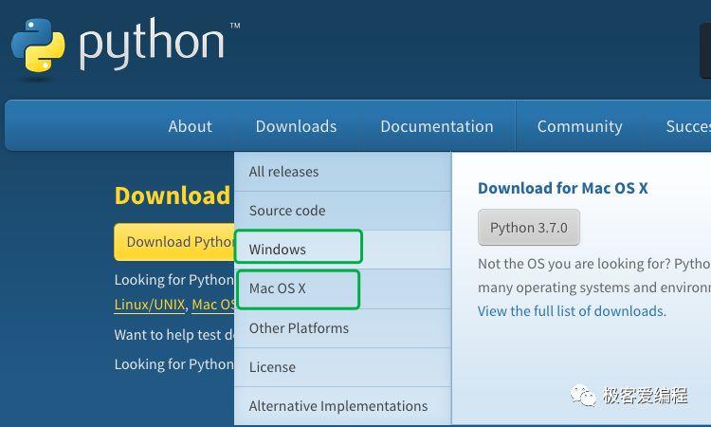Open the Community menu
The width and height of the screenshot is (711, 427).
pos(579,126)
